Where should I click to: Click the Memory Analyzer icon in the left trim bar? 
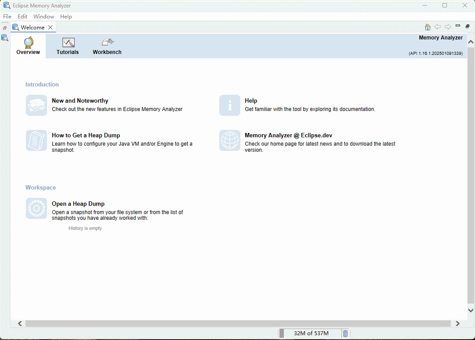point(5,38)
